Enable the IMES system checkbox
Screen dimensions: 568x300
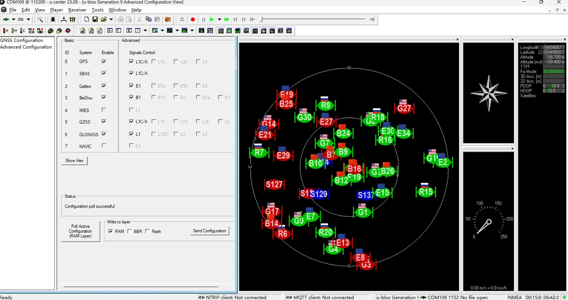point(104,110)
